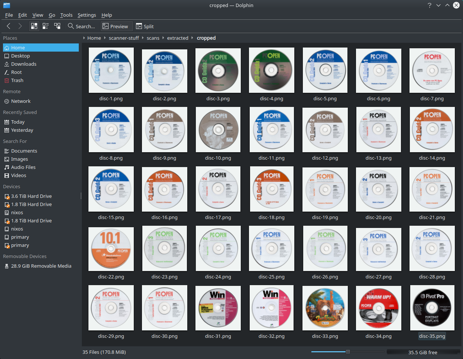Open Desktop in Places panel
The height and width of the screenshot is (359, 463).
[41, 56]
